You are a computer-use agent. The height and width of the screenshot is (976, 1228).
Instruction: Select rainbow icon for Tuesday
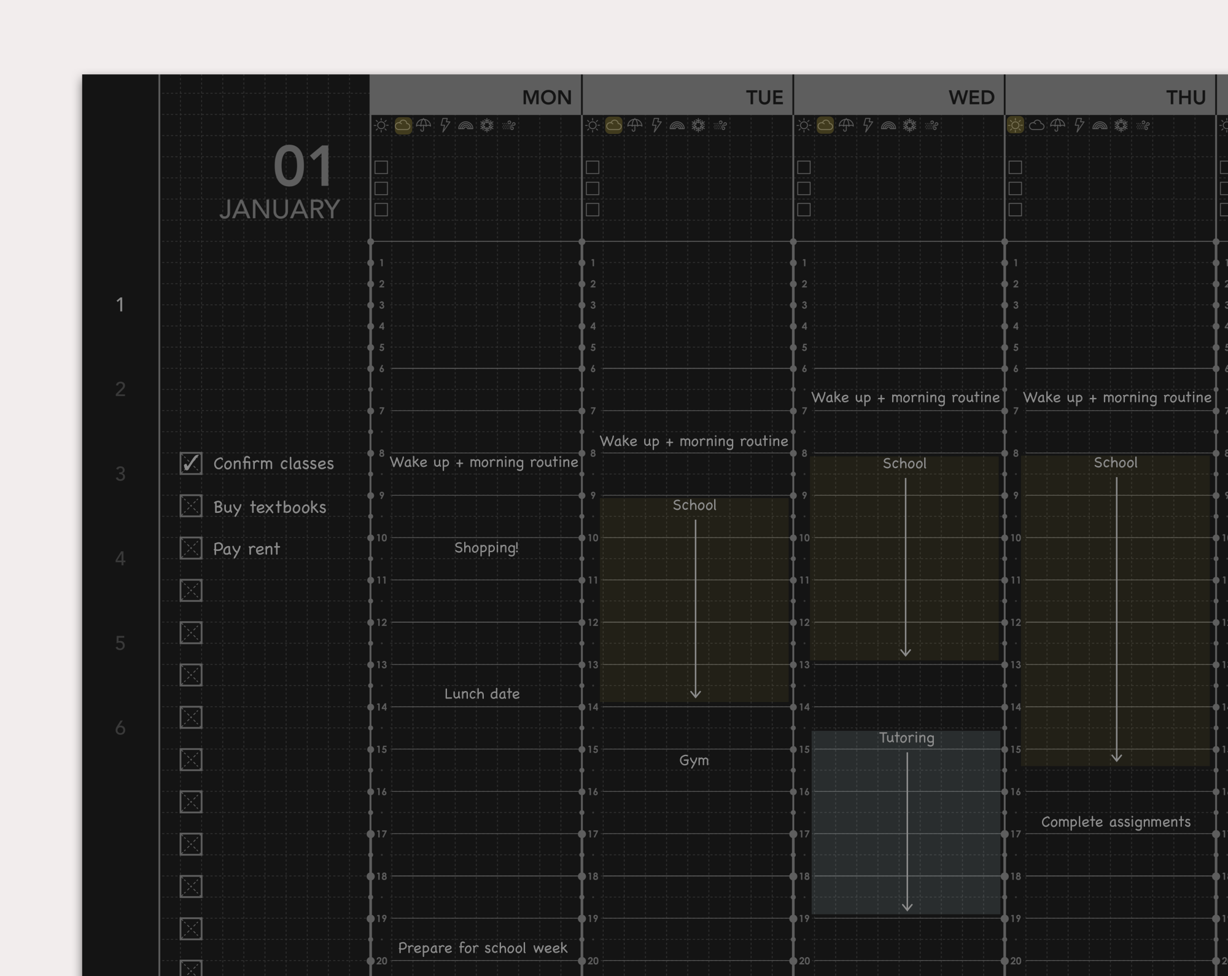[x=677, y=126]
